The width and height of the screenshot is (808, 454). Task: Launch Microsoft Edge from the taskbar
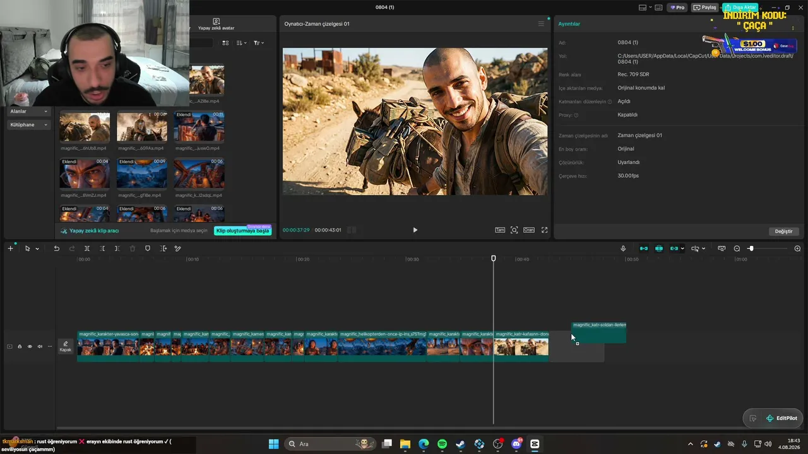(x=424, y=444)
